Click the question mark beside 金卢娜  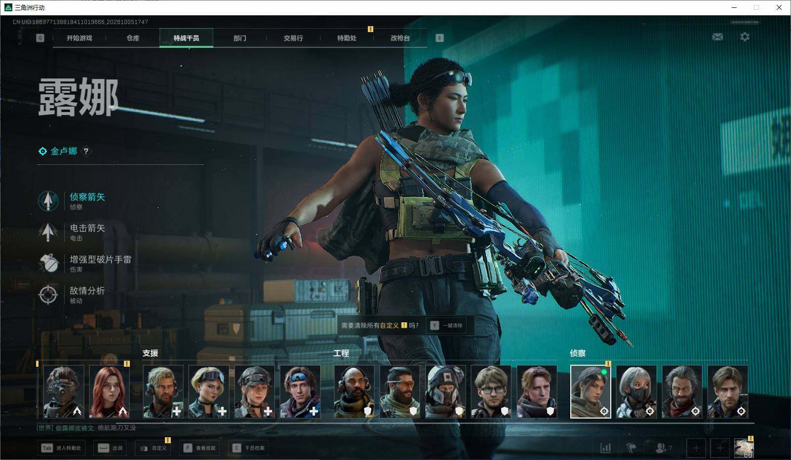click(86, 152)
